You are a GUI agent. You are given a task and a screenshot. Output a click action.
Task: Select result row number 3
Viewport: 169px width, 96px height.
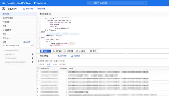(38, 78)
